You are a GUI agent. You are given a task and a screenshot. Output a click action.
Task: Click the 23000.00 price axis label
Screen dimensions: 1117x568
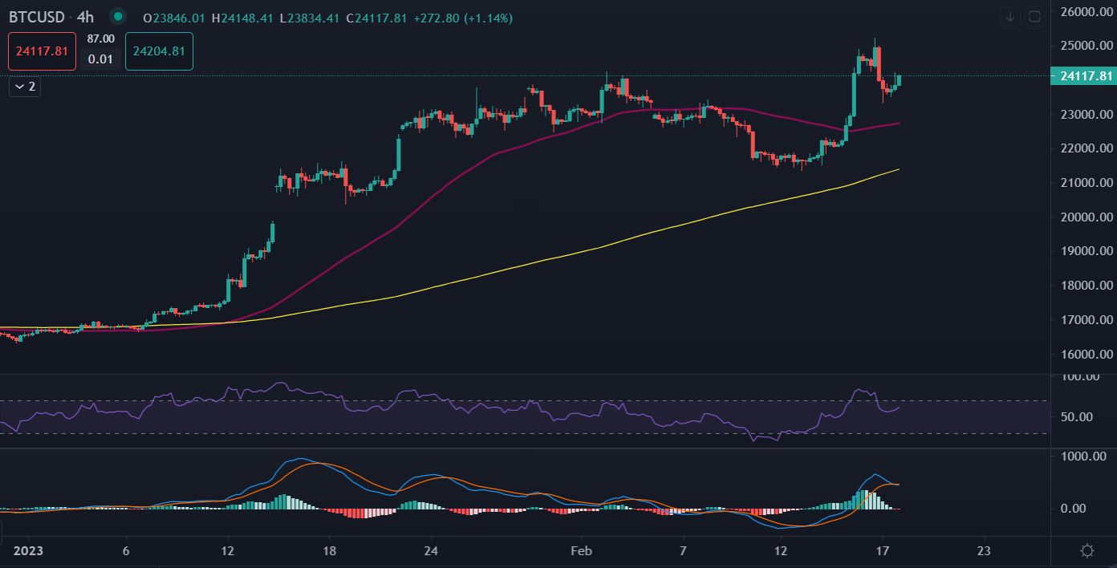[1087, 115]
